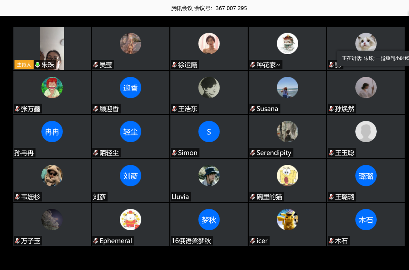Click the blue 木石 avatar circle

click(x=366, y=220)
